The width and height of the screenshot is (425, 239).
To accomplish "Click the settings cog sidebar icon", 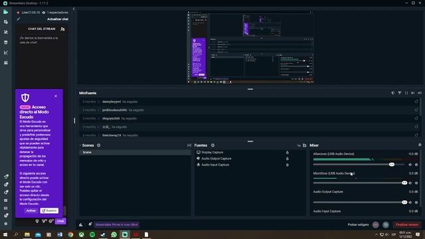I will click(x=6, y=224).
